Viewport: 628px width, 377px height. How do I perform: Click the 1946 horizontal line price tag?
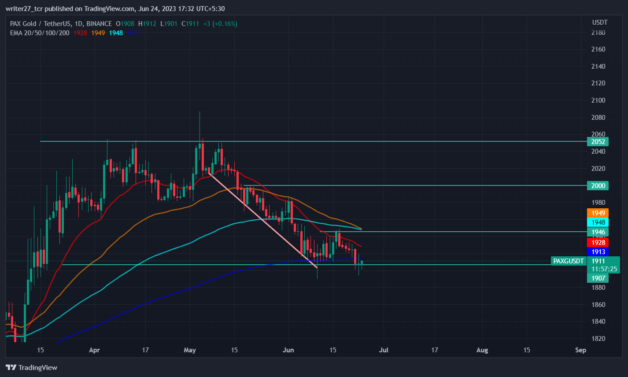pyautogui.click(x=598, y=232)
